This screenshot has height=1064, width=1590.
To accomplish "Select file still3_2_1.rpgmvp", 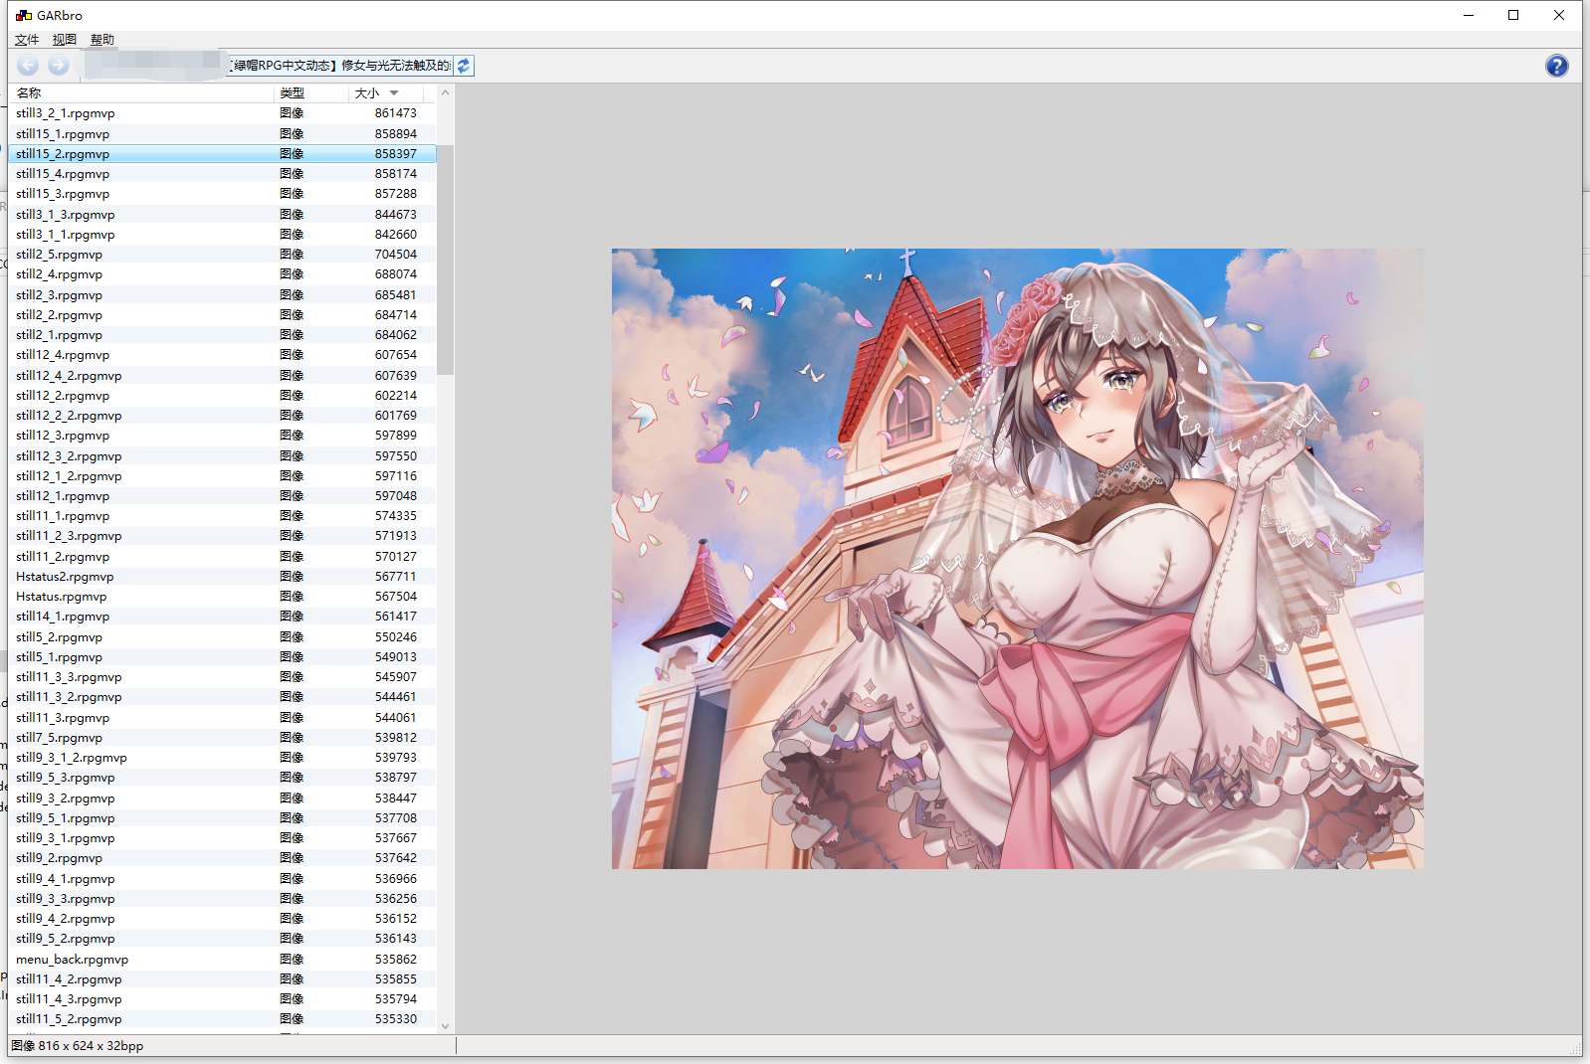I will click(x=222, y=113).
